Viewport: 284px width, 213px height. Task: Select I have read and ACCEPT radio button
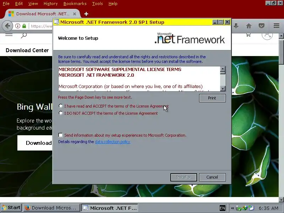(x=61, y=106)
